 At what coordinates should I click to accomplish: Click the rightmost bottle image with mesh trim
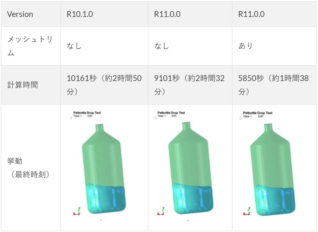tap(270, 166)
